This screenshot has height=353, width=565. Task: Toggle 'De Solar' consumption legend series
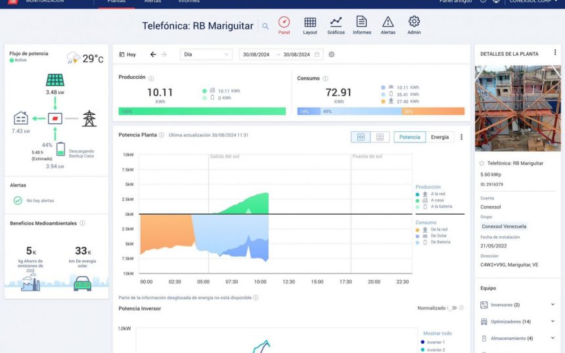(x=432, y=236)
